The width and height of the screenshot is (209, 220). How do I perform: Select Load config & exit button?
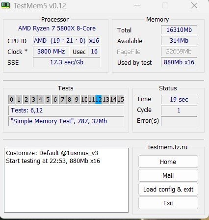point(168,189)
